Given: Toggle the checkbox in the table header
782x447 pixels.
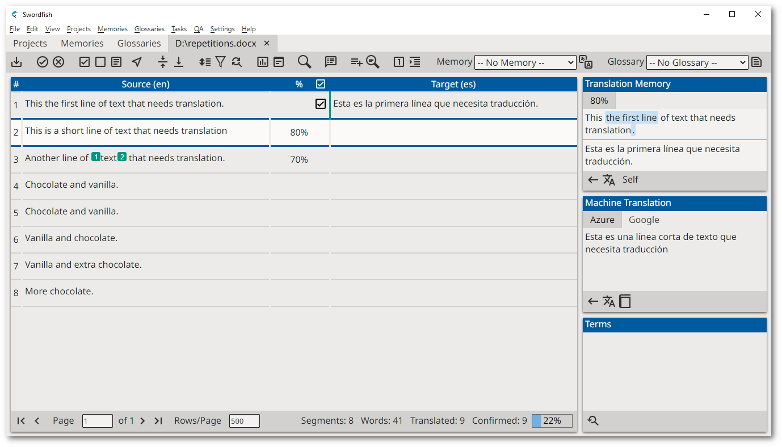Looking at the screenshot, I should (x=321, y=85).
